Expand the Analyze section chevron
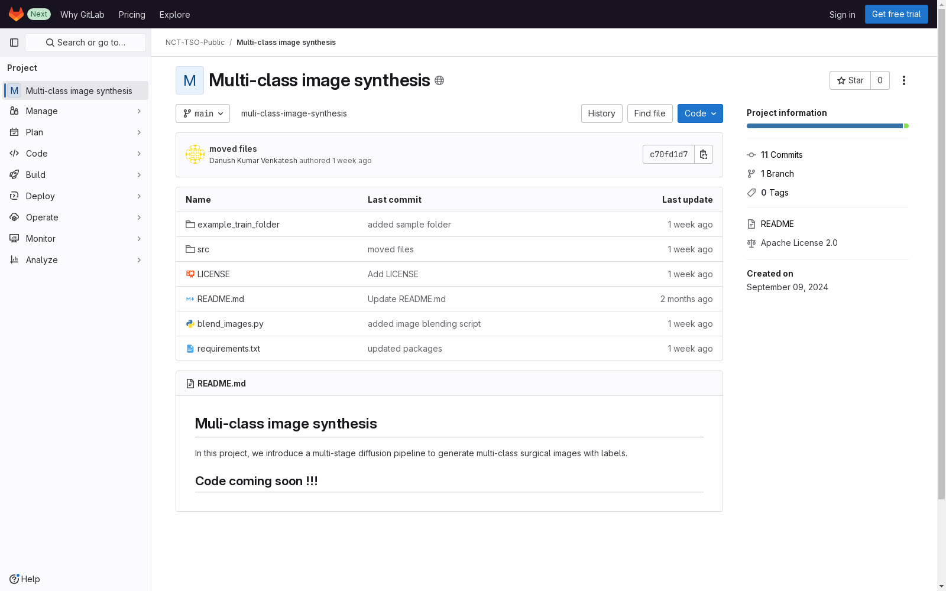This screenshot has width=946, height=591. click(140, 260)
